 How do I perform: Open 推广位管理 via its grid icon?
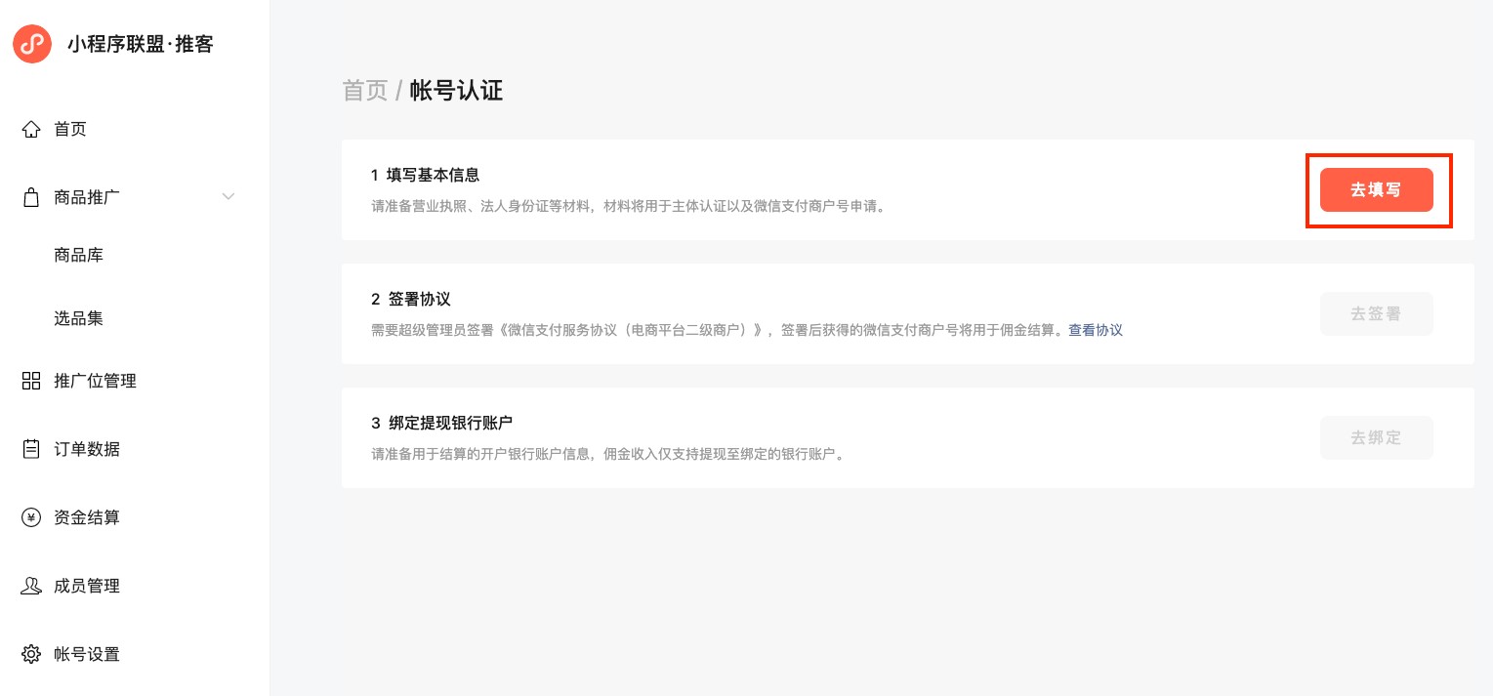coord(31,381)
